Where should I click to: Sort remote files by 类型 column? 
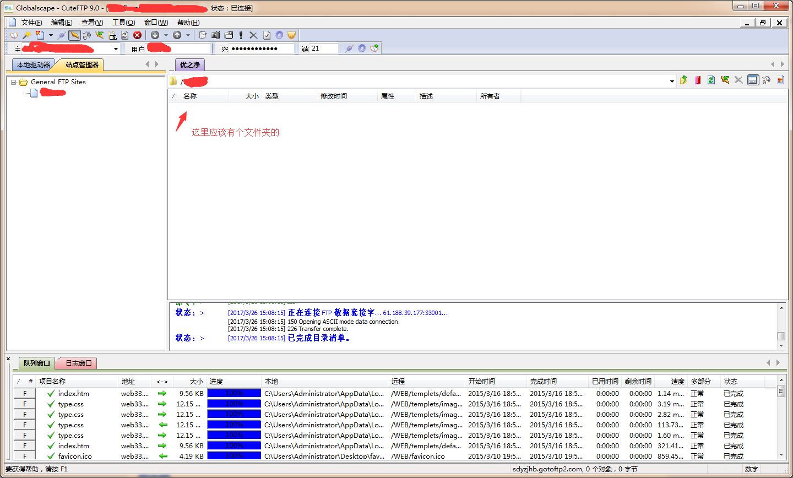click(290, 96)
